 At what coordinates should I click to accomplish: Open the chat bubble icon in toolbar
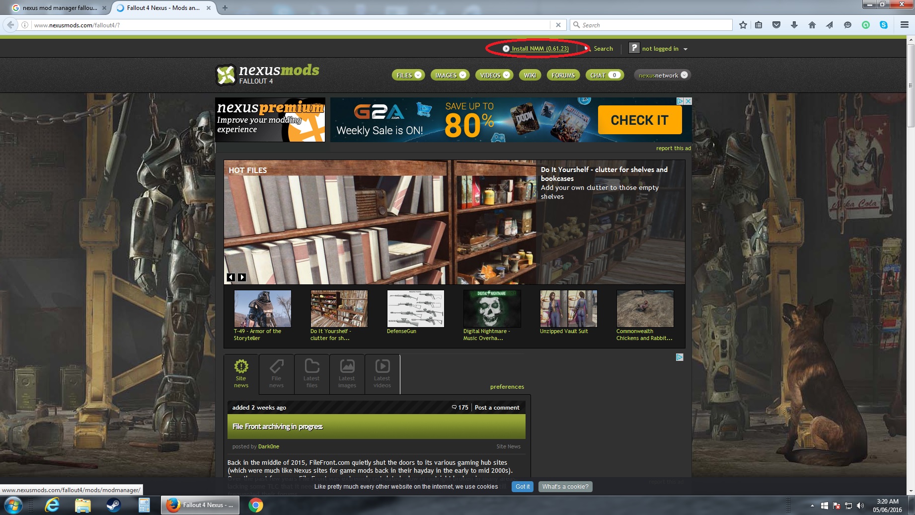(x=847, y=25)
